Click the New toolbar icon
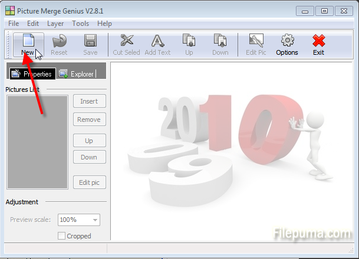This screenshot has width=359, height=259. click(28, 41)
